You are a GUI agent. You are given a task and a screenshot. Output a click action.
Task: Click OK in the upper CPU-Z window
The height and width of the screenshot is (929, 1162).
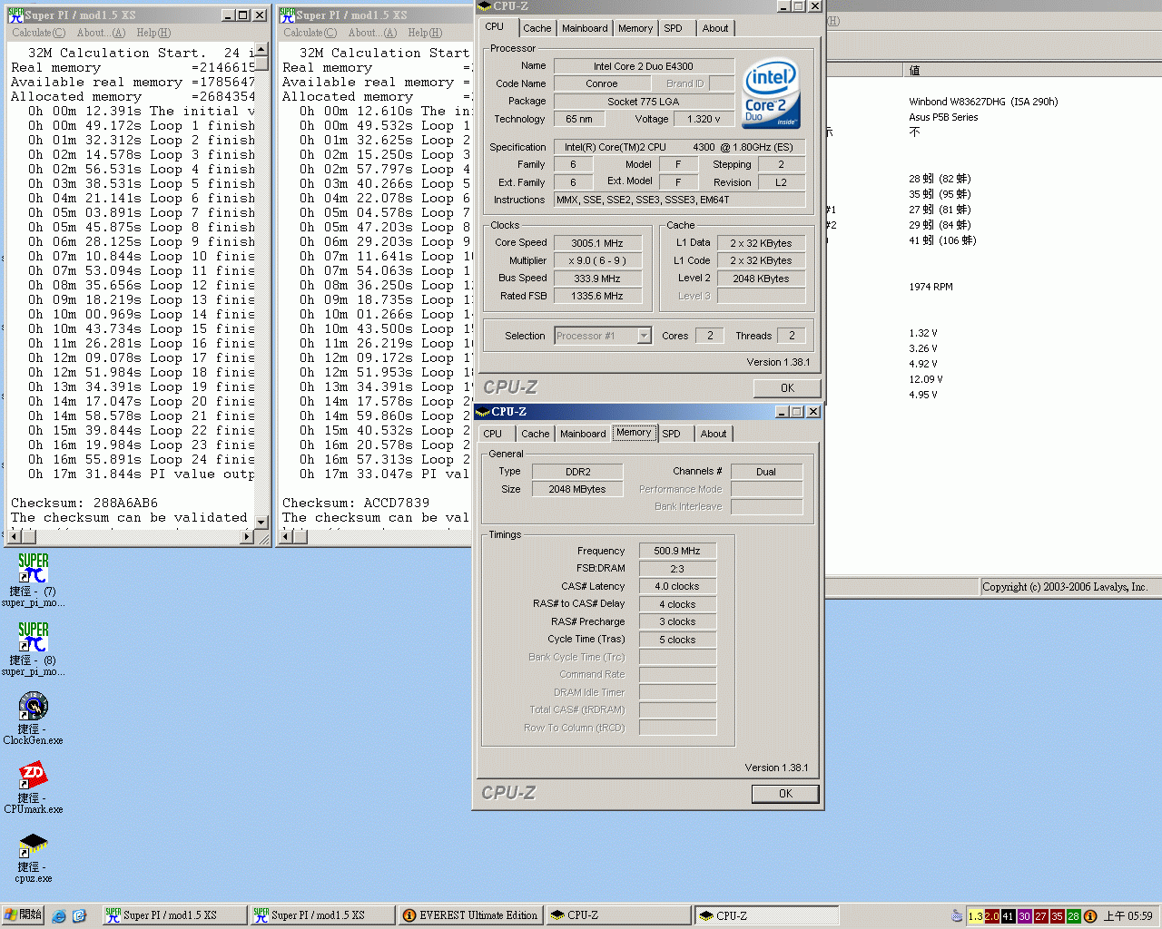coord(787,387)
